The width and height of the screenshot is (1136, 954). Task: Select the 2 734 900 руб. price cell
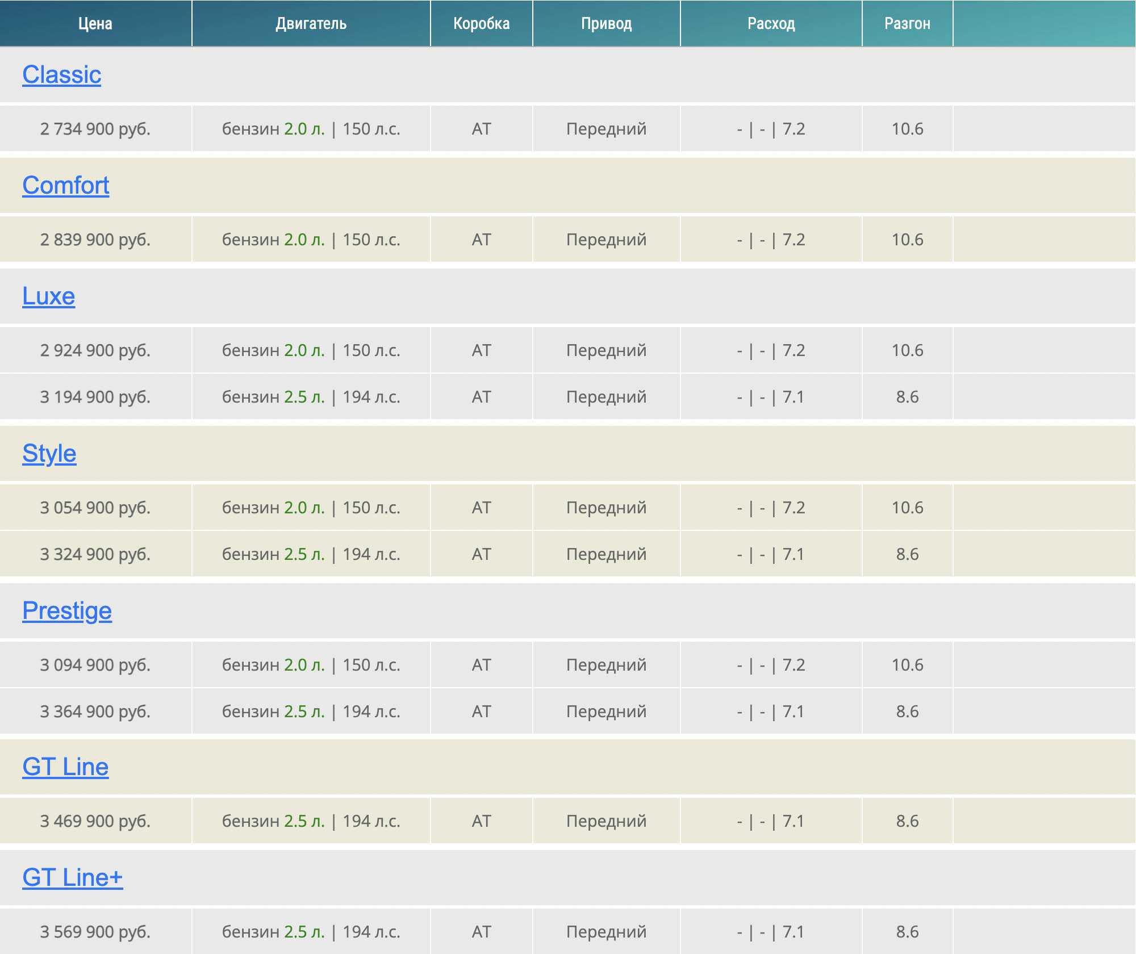[x=95, y=129]
